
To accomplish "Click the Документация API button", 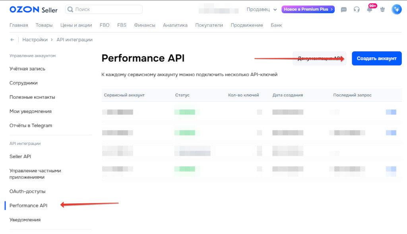I will coord(320,58).
